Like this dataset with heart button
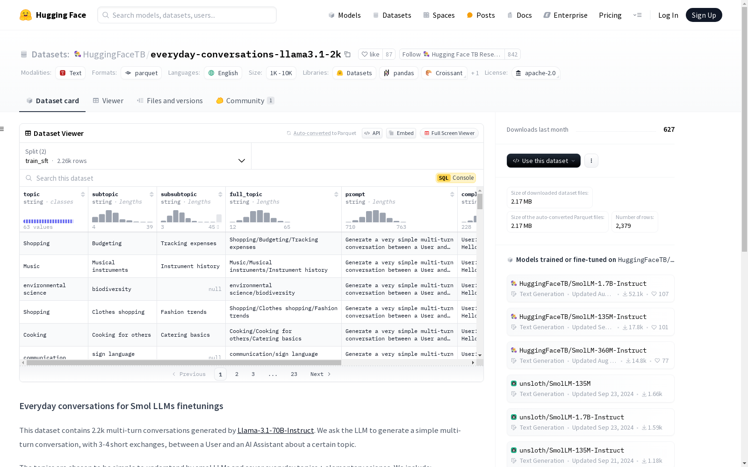Viewport: 748px width, 467px height. point(370,54)
